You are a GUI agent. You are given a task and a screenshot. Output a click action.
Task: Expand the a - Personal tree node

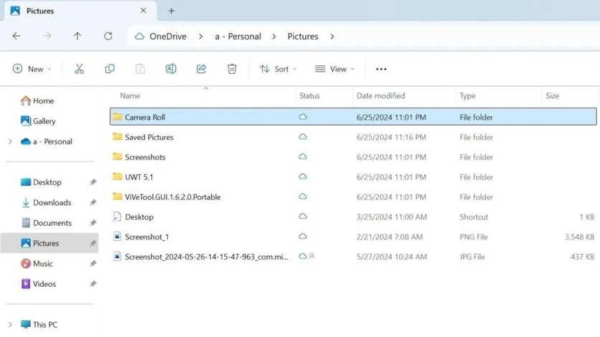(x=10, y=141)
